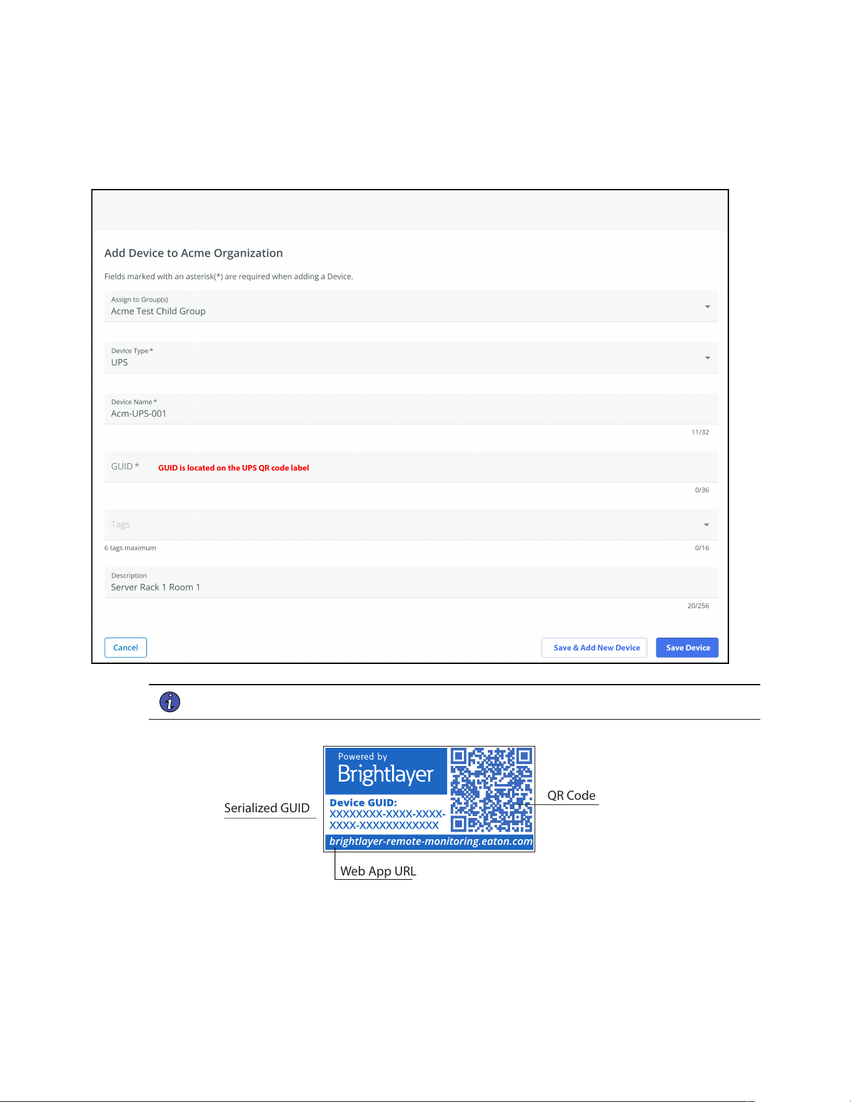Click the Add Device to Acme Organization heading
The image size is (851, 1102).
[x=193, y=253]
